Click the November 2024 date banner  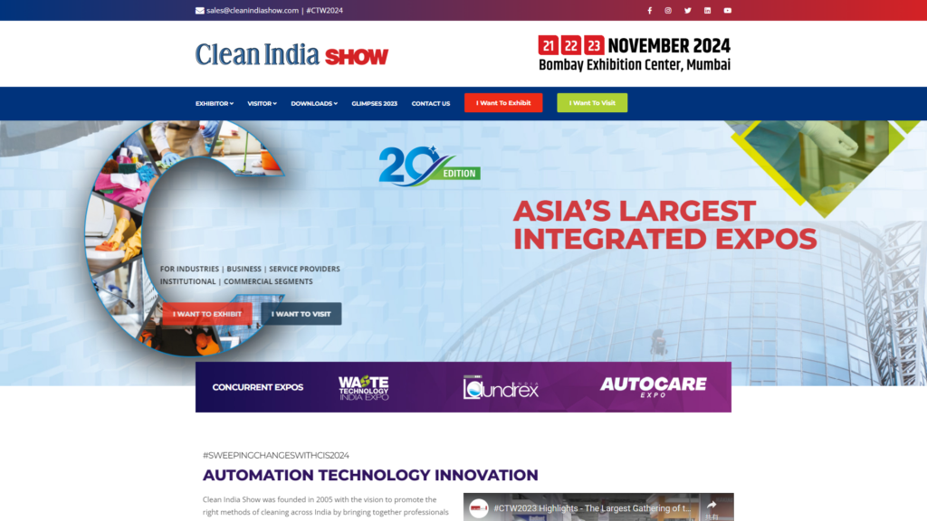(x=635, y=53)
